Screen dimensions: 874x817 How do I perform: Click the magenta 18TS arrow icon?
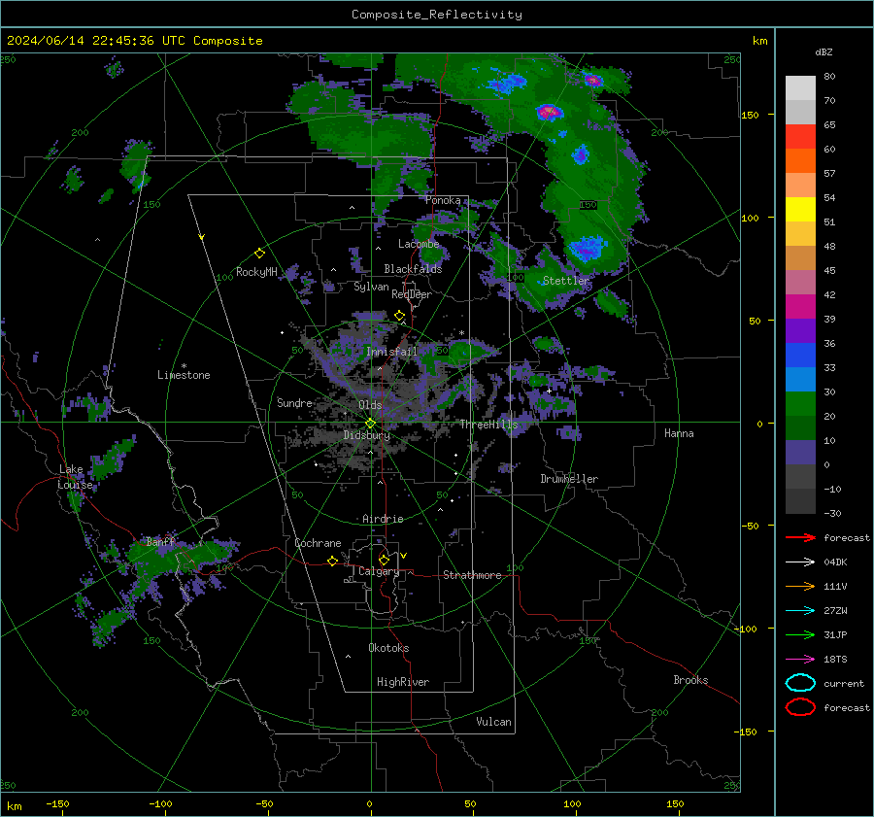pos(800,660)
